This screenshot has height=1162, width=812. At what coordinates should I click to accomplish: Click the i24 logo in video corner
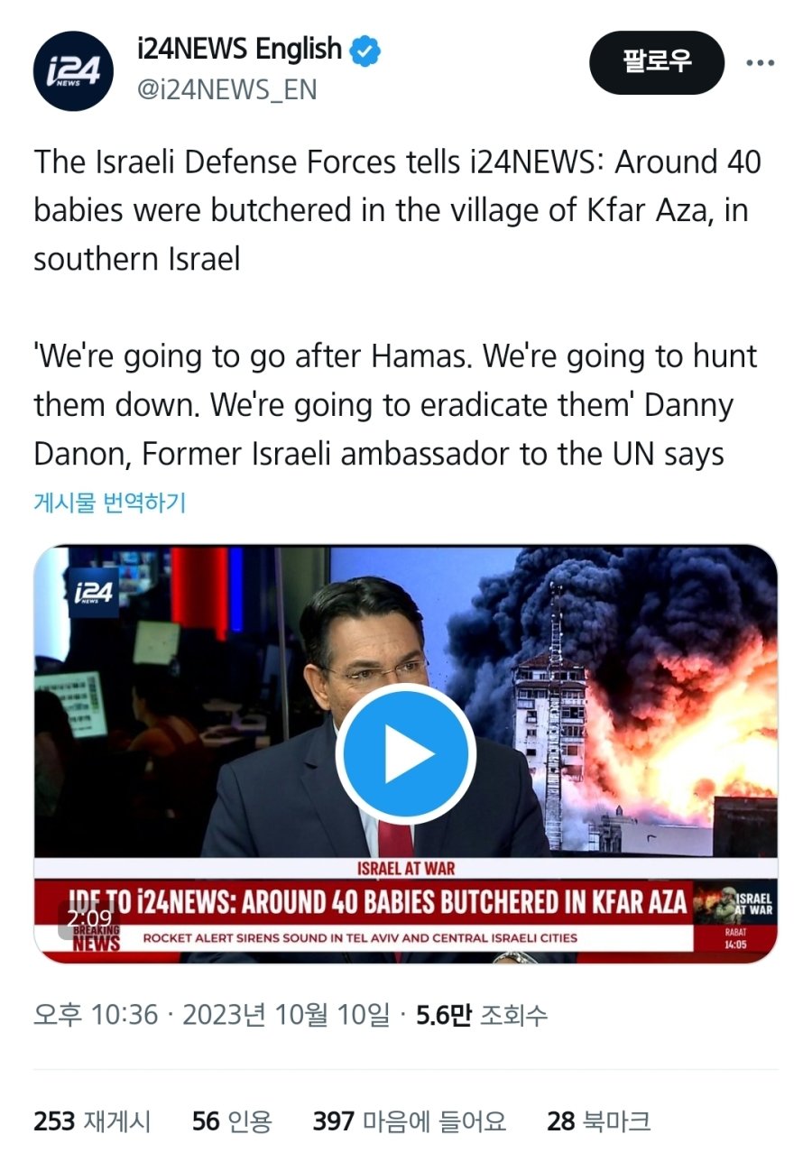pos(93,593)
